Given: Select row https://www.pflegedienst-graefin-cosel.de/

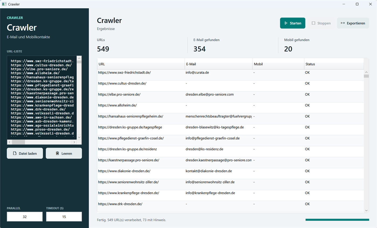Looking at the screenshot, I should [x=230, y=141].
